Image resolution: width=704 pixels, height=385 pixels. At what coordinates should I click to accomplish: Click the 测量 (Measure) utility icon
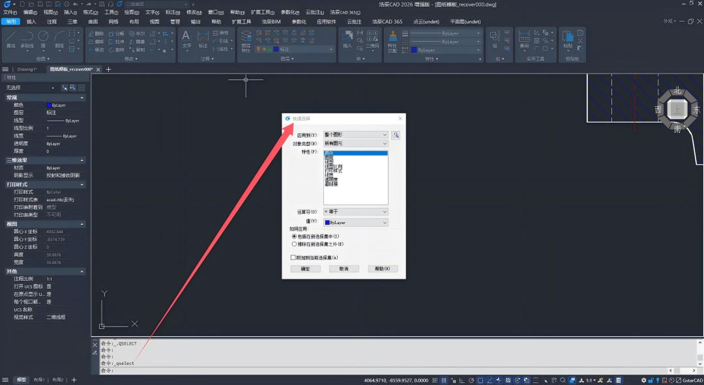click(x=524, y=39)
